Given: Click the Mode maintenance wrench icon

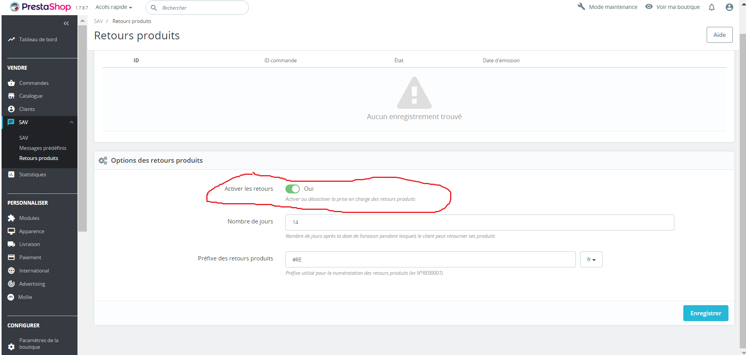Looking at the screenshot, I should point(581,7).
